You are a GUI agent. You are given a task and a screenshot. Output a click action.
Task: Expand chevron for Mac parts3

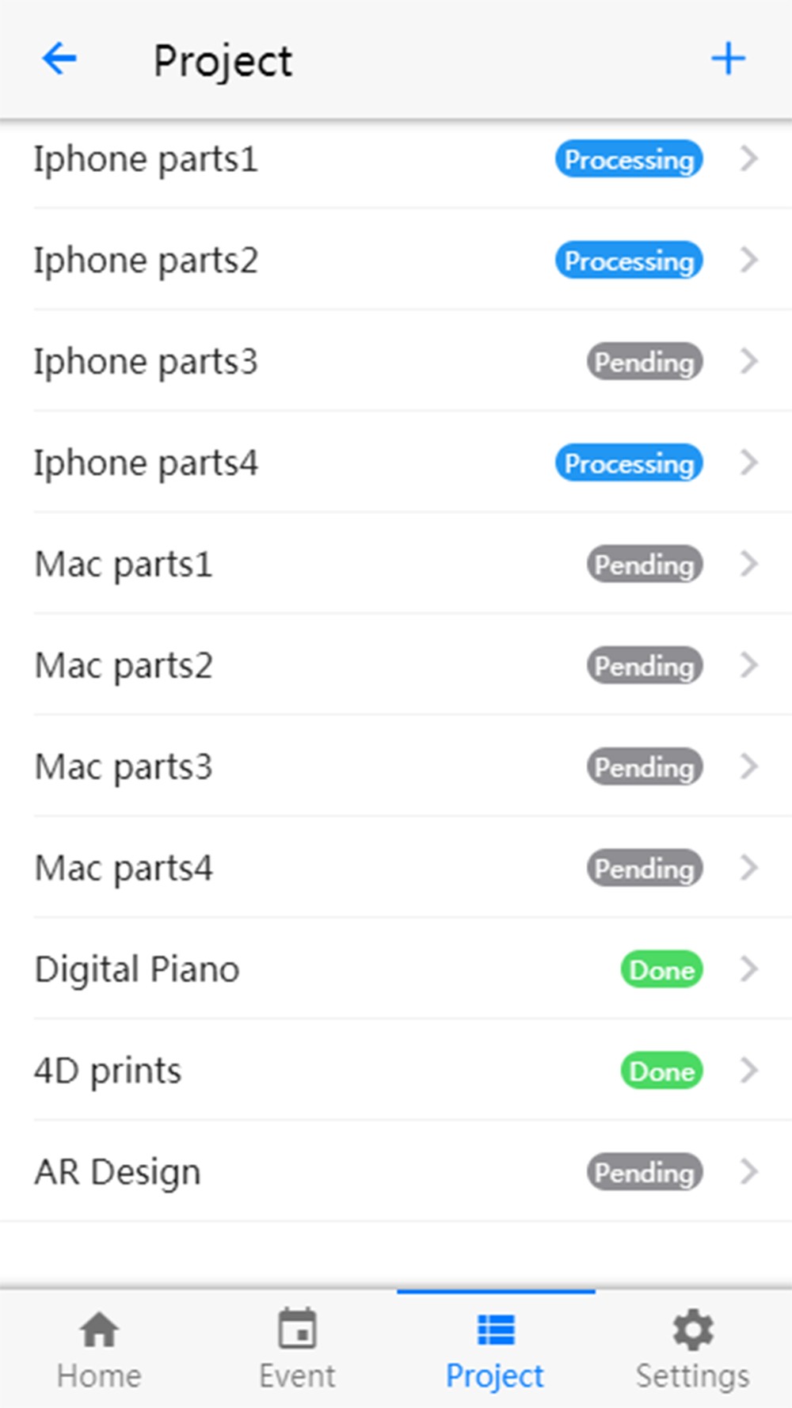pos(749,767)
